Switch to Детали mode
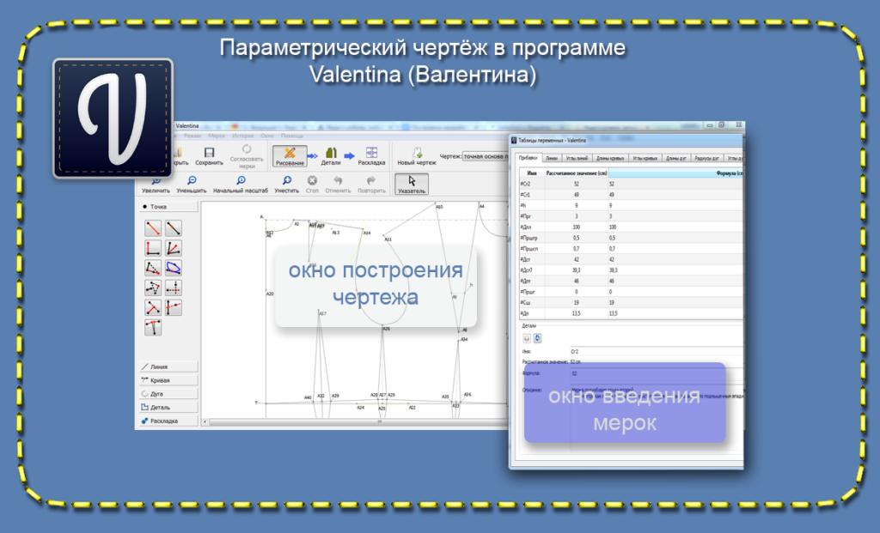880x533 pixels. [331, 156]
